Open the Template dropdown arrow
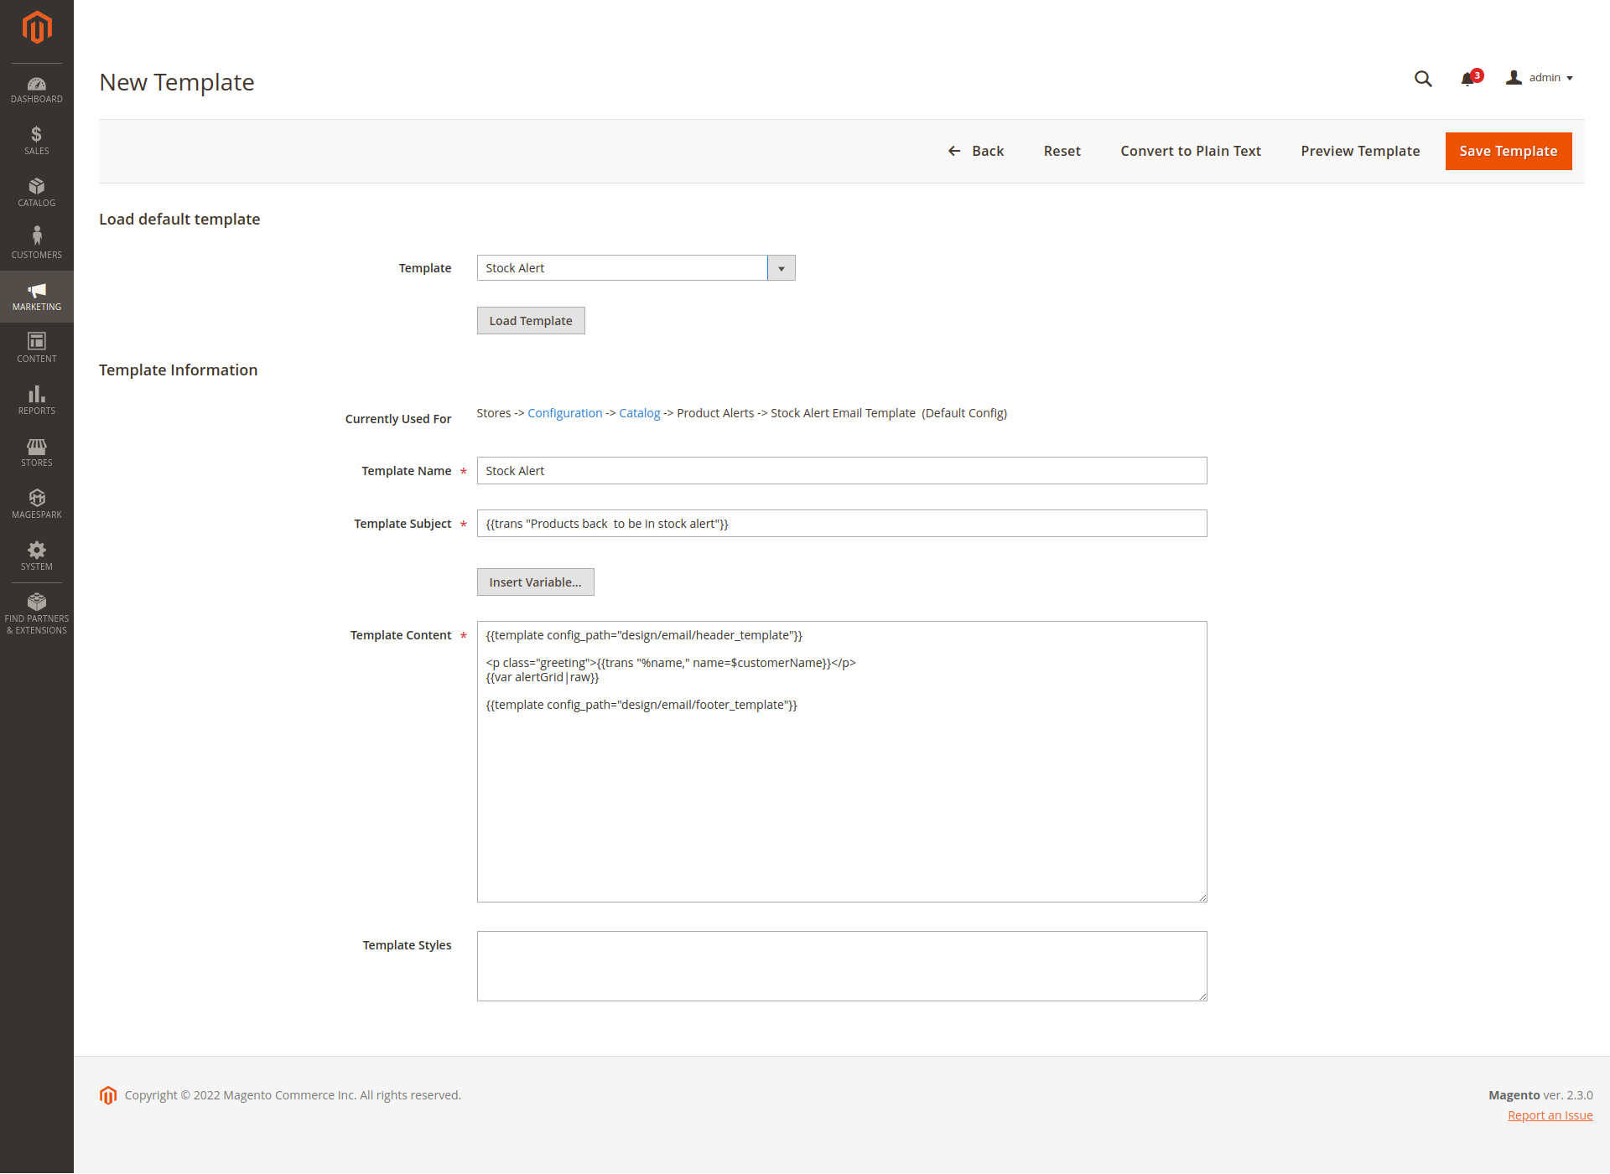 tap(782, 268)
